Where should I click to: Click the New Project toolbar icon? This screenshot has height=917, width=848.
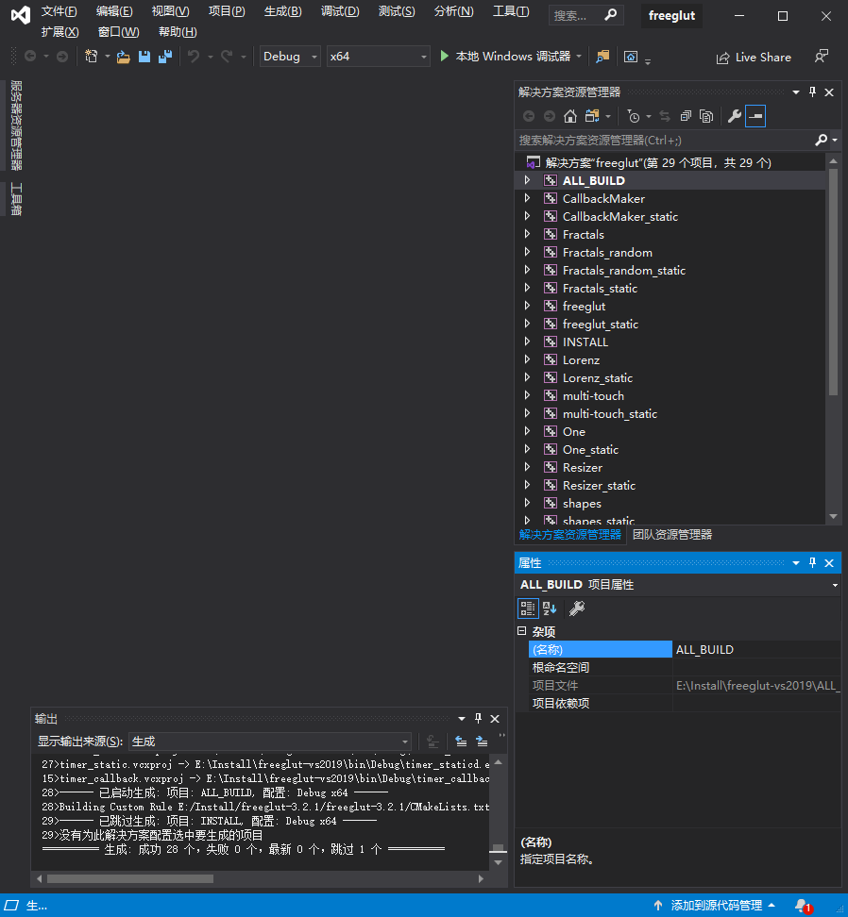tap(92, 57)
